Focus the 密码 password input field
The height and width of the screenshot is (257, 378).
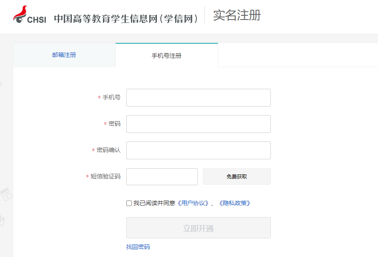pos(198,124)
